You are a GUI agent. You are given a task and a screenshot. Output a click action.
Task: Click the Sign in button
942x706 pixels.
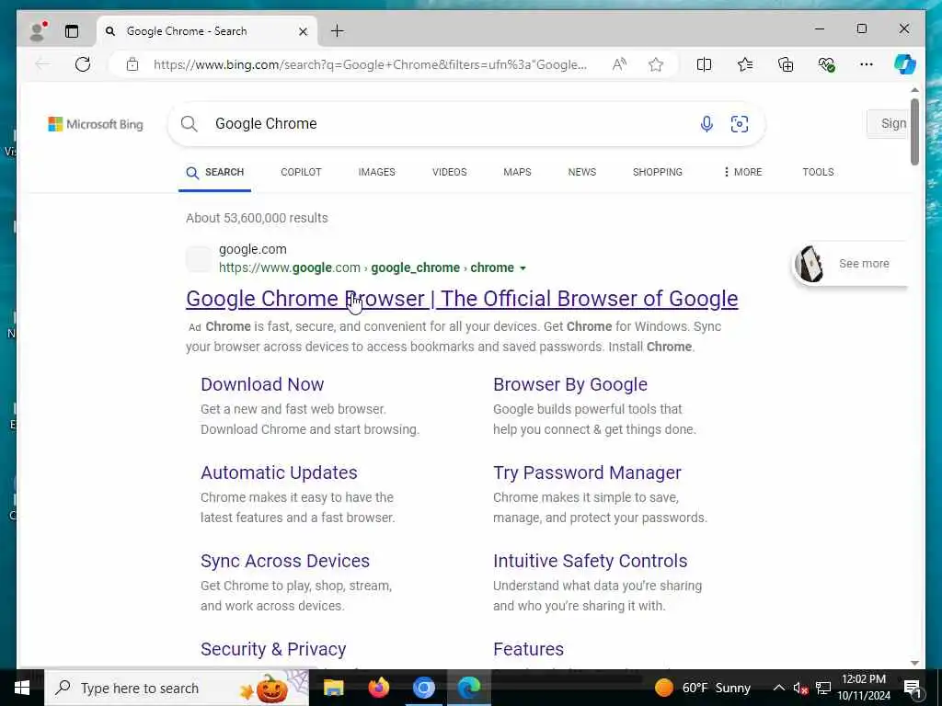[x=889, y=124]
